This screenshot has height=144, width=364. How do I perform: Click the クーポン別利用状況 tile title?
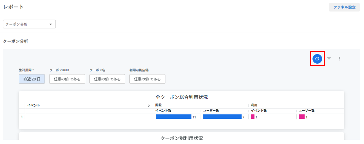tap(182, 138)
